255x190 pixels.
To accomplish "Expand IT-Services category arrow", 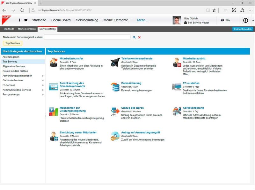I will 43,85.
